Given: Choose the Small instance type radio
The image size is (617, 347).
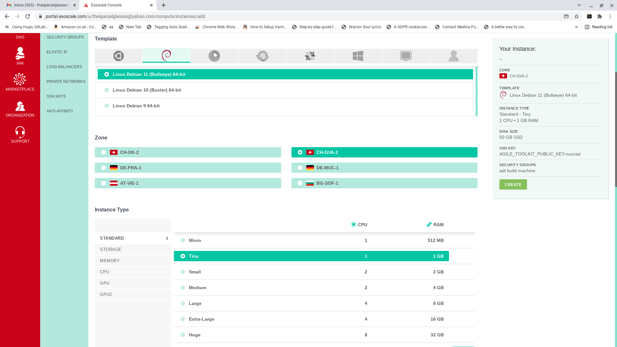Looking at the screenshot, I should click(x=183, y=272).
